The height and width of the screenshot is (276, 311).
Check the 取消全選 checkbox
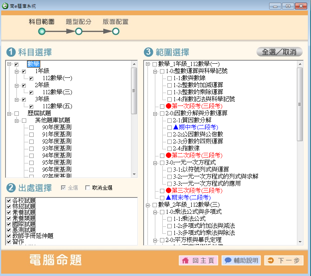88,188
